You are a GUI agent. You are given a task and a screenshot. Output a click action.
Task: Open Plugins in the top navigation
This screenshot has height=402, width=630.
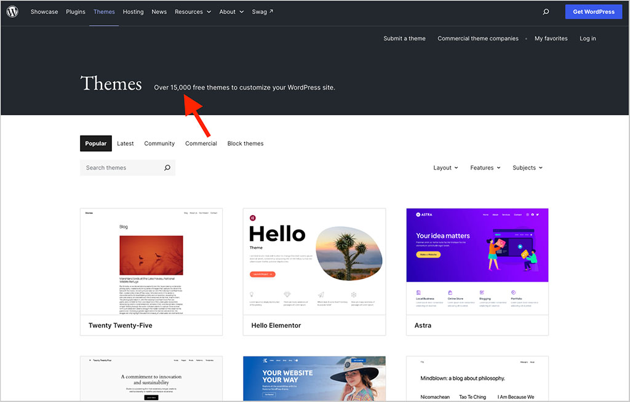(76, 12)
